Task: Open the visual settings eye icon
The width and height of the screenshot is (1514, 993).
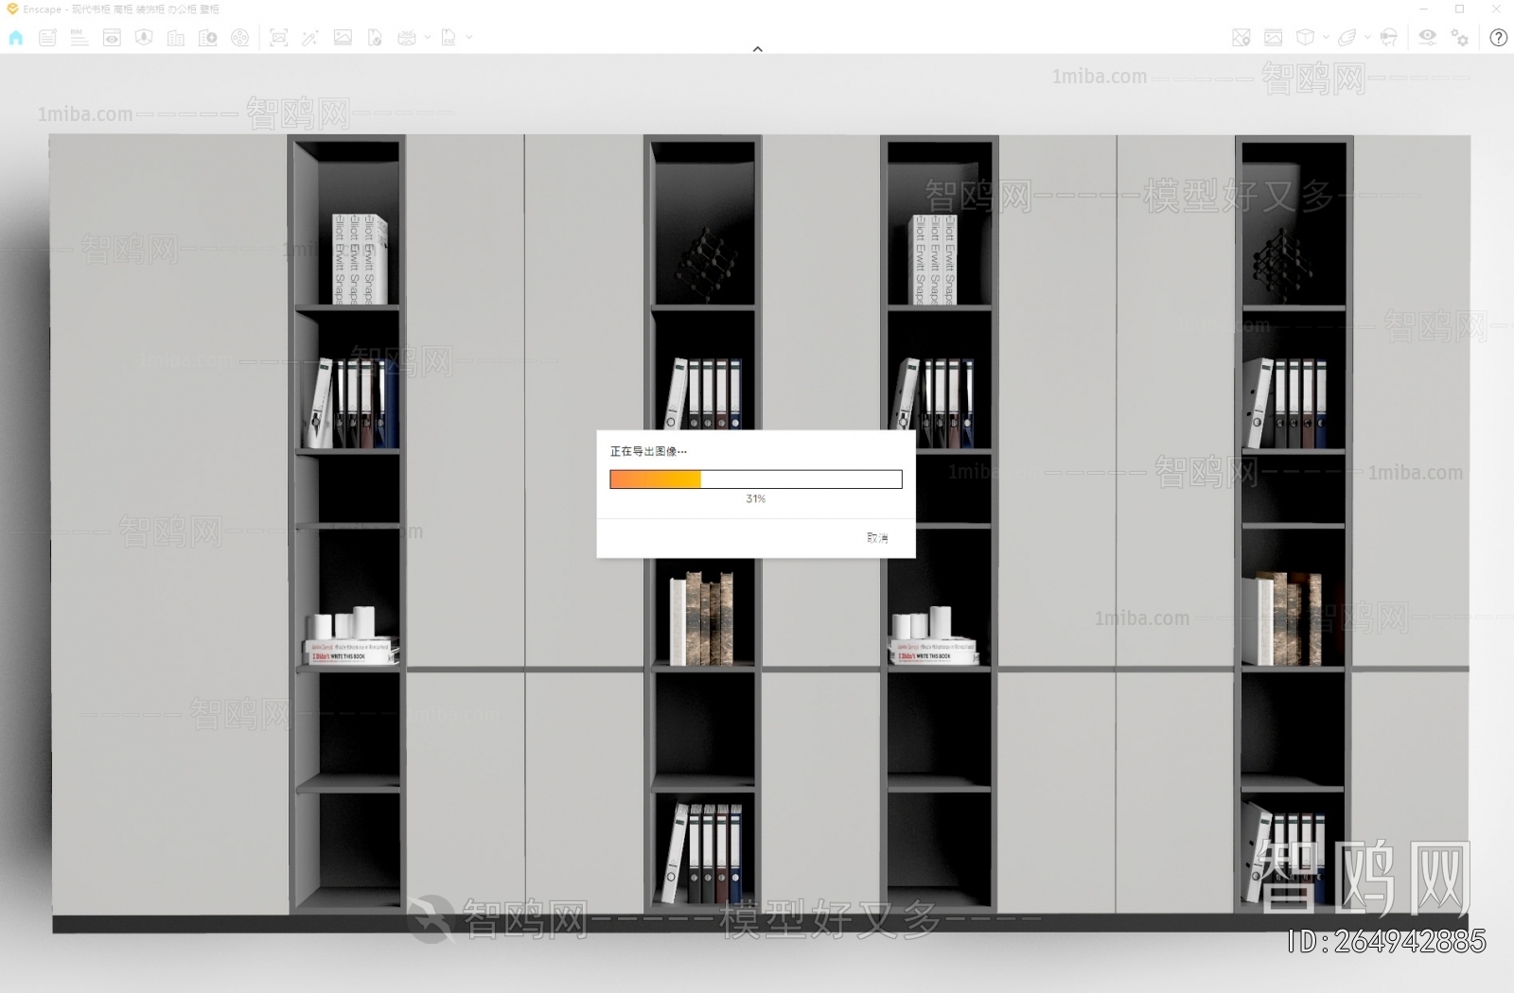Action: (x=1428, y=38)
